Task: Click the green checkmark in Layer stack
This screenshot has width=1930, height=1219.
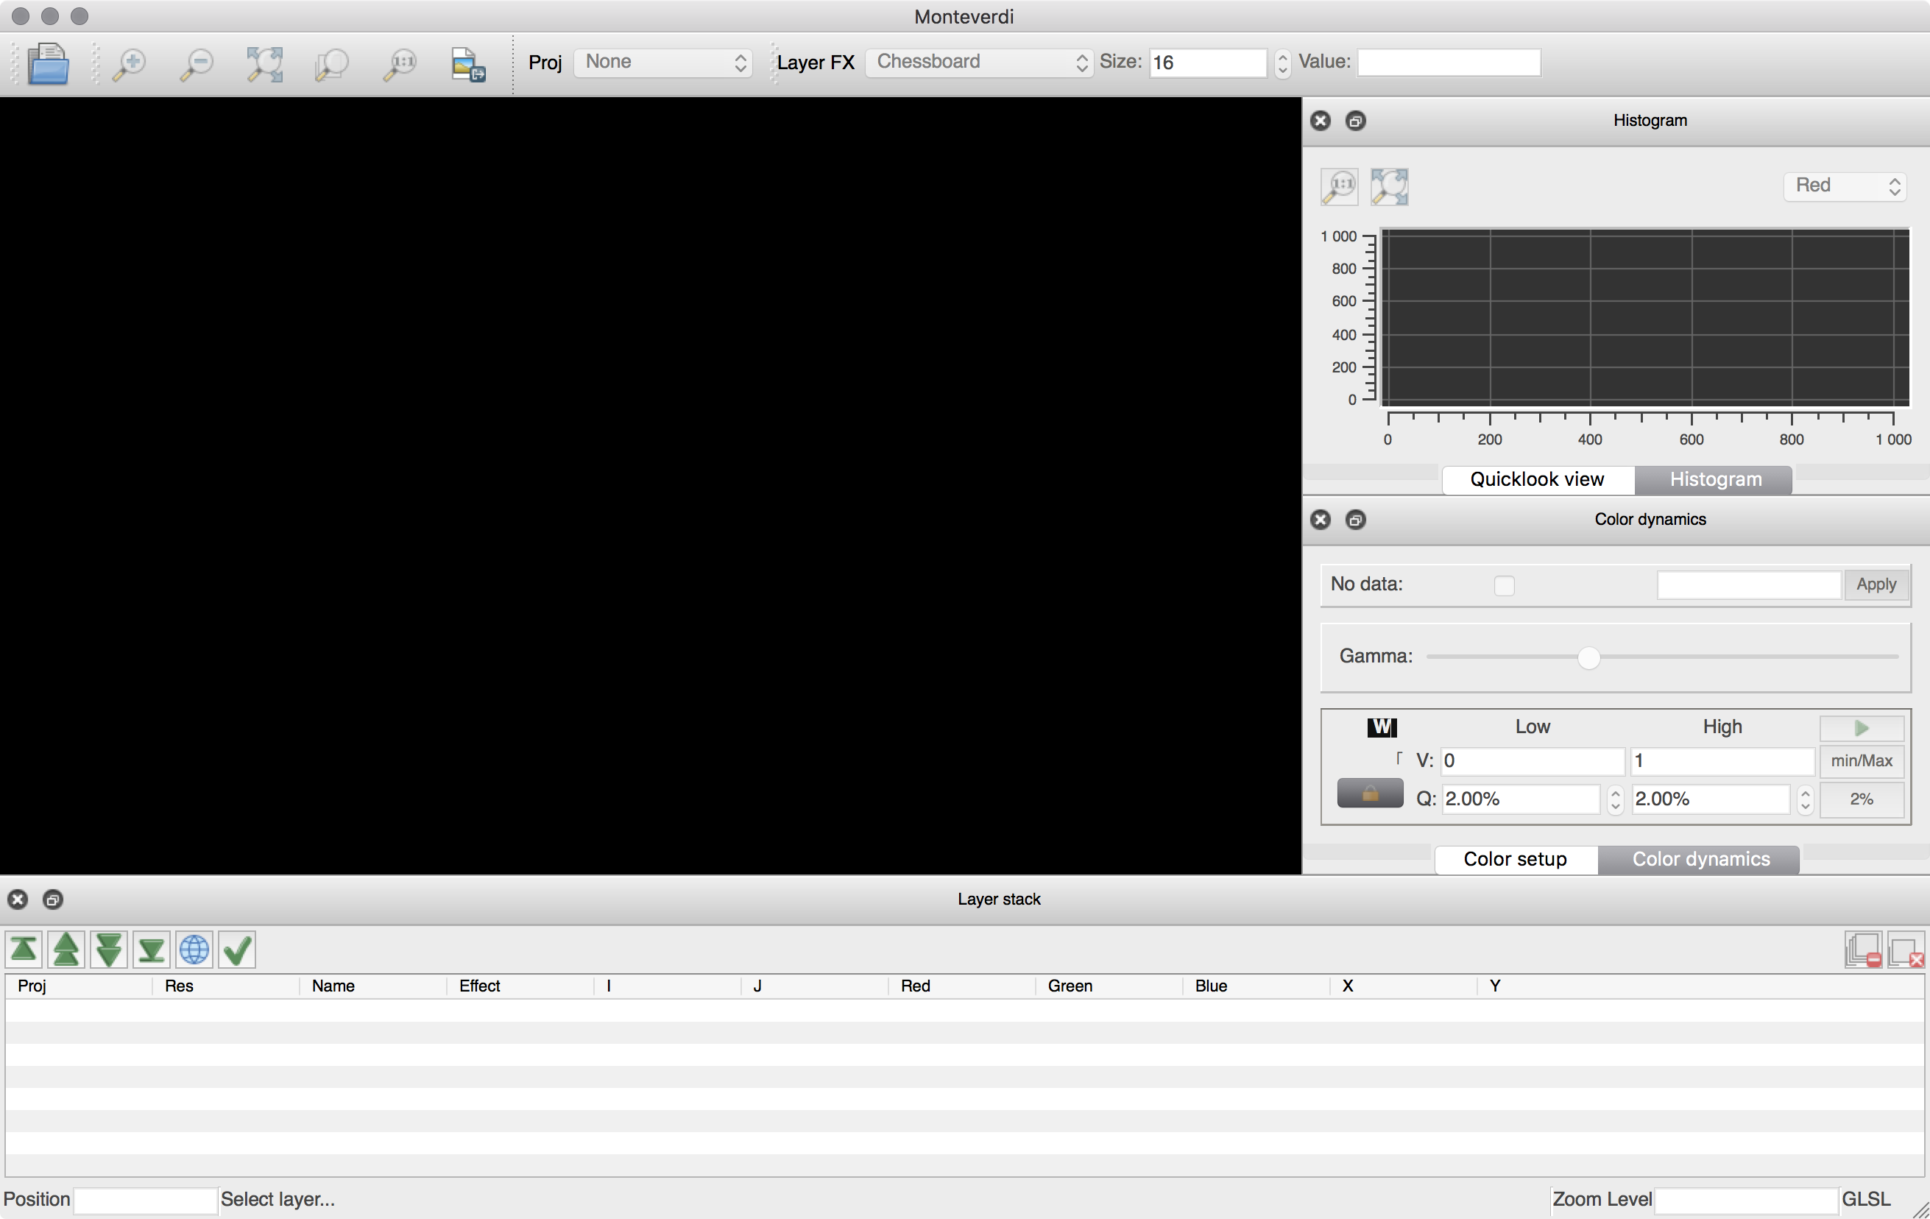Action: (237, 950)
